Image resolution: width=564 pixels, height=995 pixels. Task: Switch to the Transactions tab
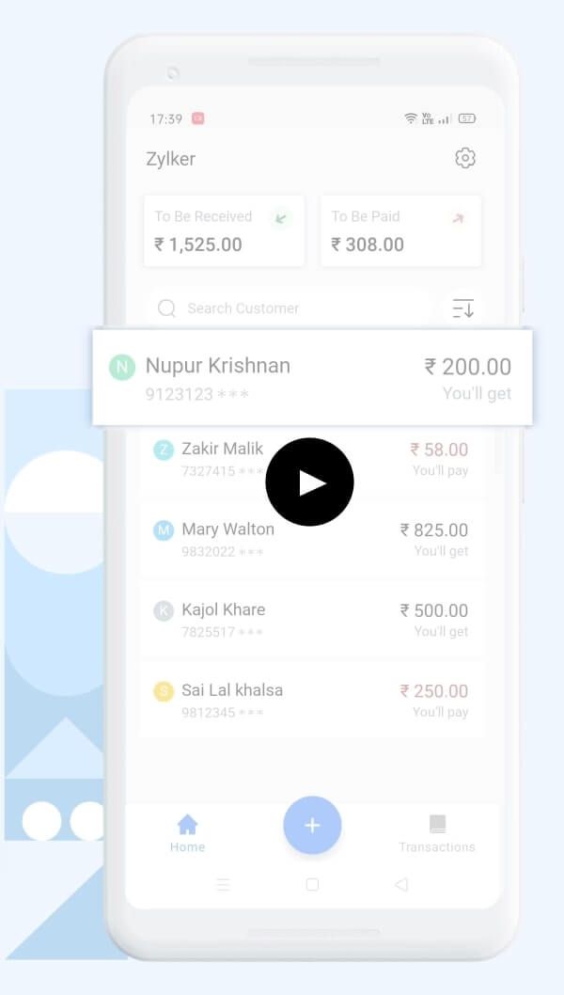(437, 834)
